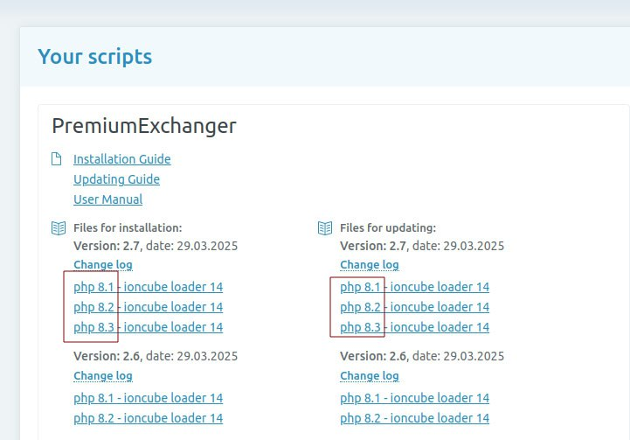The width and height of the screenshot is (630, 440).
Task: Download updating 2.6 php 8.1 ioncube file
Action: click(414, 398)
